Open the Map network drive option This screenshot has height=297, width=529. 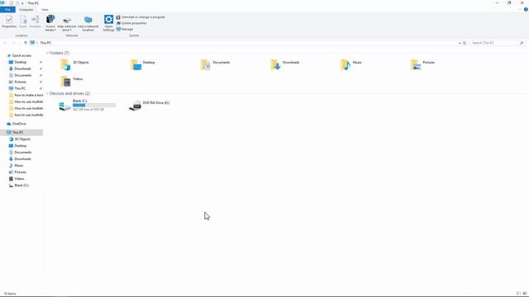pos(67,23)
